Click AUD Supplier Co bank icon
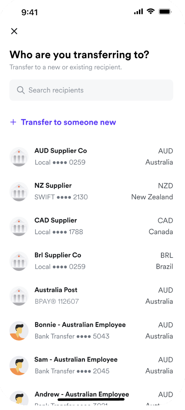This screenshot has width=185, height=410. [x=19, y=157]
